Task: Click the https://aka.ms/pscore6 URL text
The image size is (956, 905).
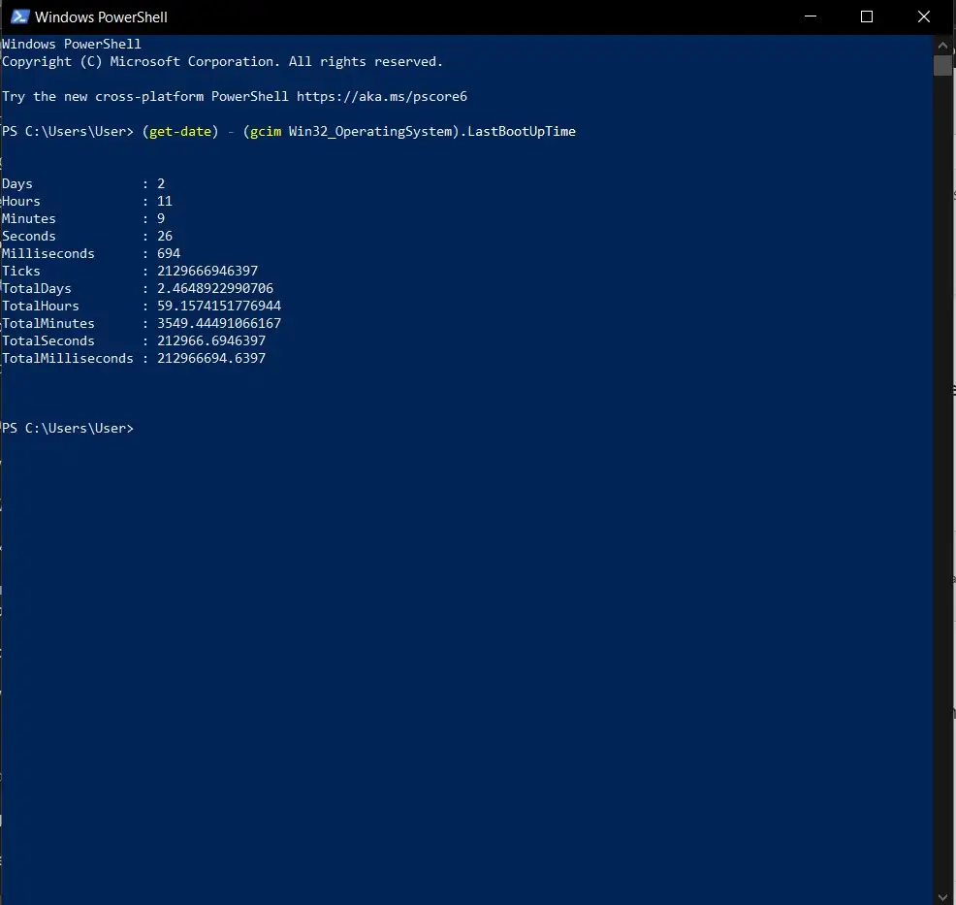Action: [382, 96]
